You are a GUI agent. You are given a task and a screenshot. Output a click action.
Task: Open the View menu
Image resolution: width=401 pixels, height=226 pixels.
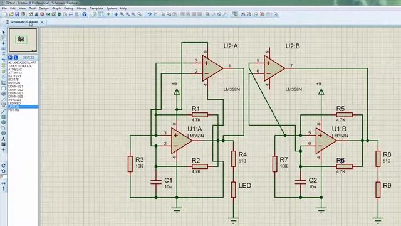point(23,8)
